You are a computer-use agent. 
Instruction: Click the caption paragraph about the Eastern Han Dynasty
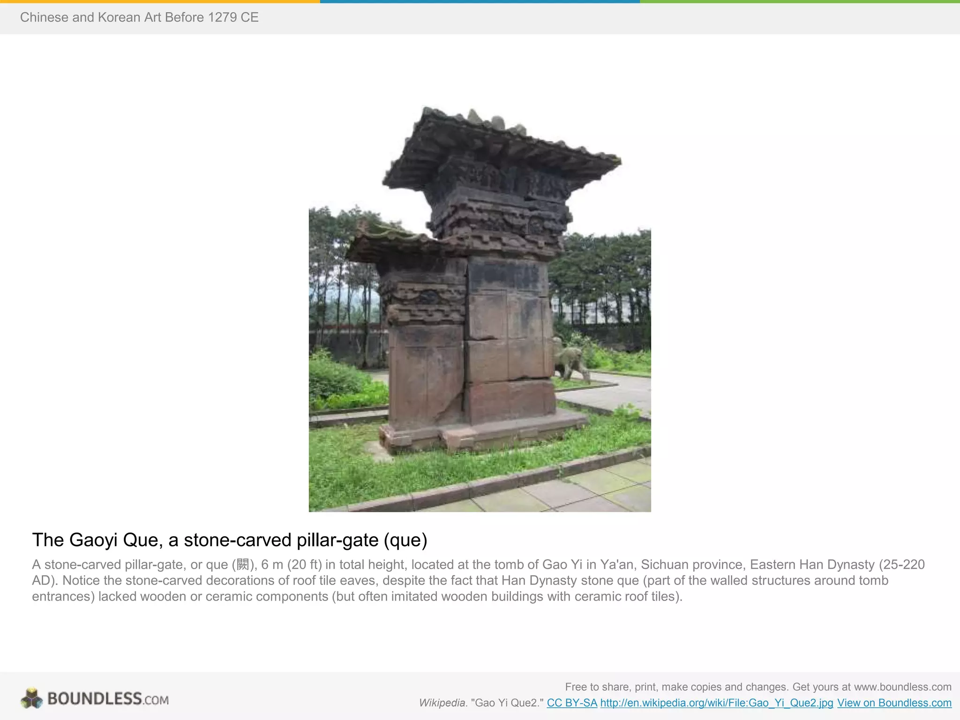(x=478, y=580)
